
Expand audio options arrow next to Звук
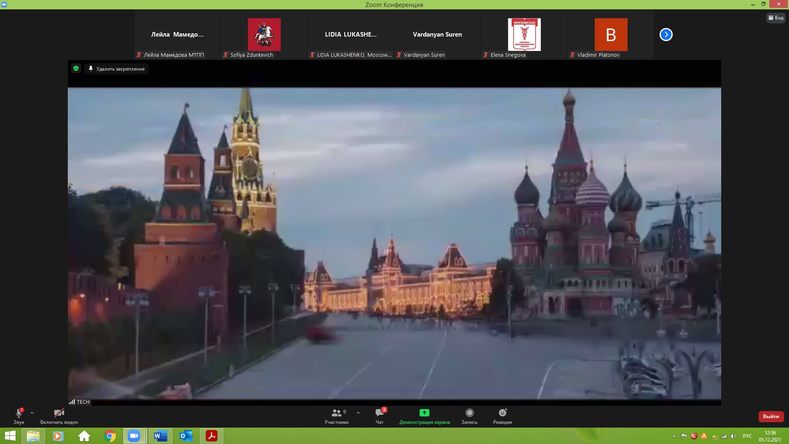coord(32,413)
